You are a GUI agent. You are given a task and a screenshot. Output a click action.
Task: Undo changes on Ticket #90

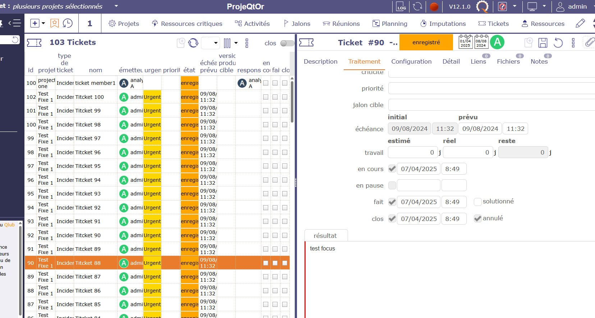point(558,43)
